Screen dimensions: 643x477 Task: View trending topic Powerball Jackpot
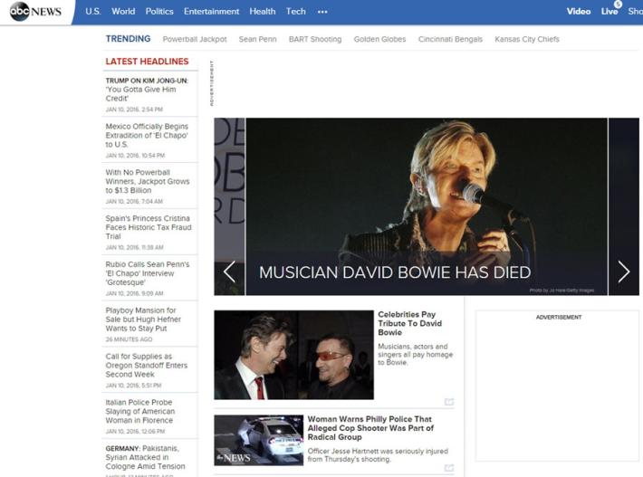tap(195, 40)
